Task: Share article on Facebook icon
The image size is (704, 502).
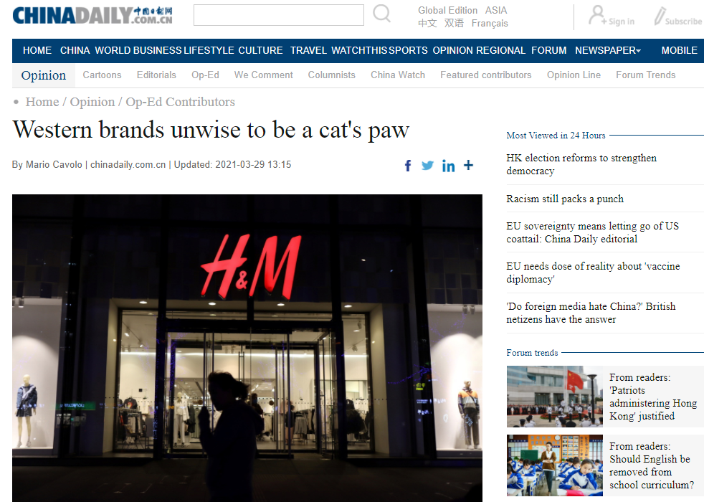Action: [x=408, y=166]
